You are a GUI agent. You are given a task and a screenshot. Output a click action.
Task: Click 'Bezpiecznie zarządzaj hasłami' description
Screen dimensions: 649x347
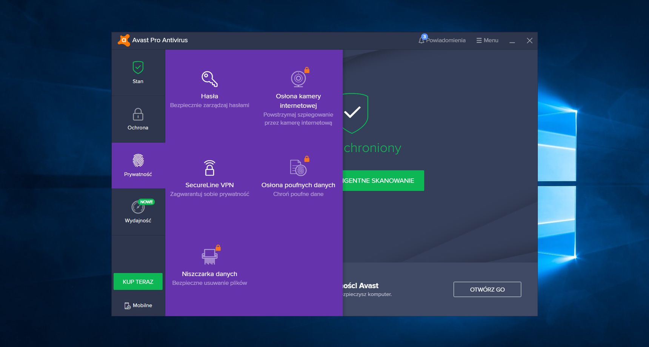click(x=209, y=105)
